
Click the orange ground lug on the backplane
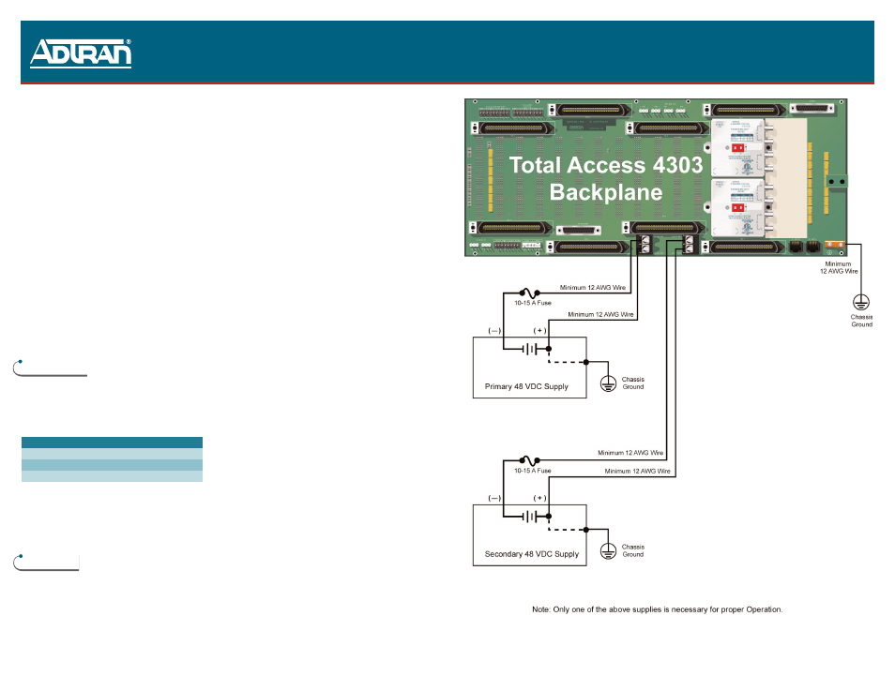[x=835, y=246]
